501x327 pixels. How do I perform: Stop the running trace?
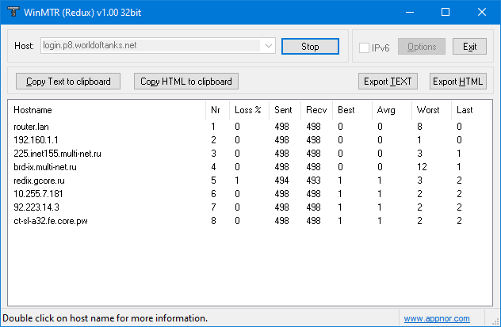coord(310,47)
